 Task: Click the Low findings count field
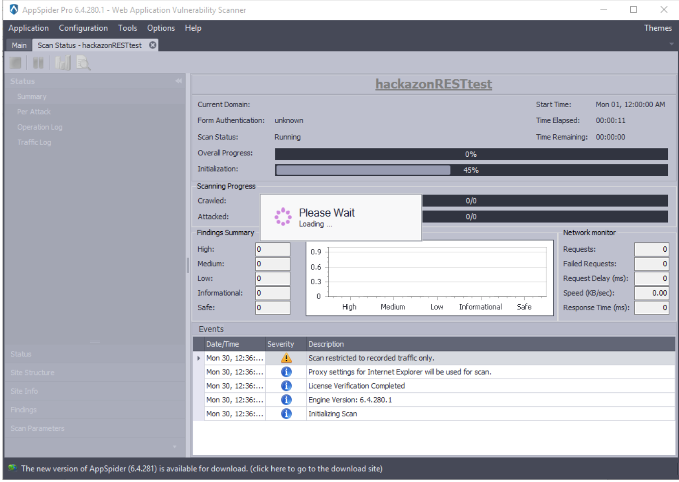(x=273, y=279)
